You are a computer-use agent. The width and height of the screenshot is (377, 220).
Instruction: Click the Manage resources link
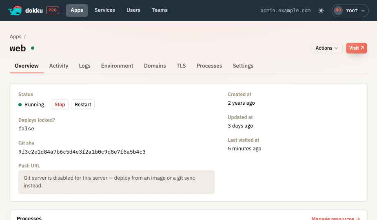click(336, 218)
